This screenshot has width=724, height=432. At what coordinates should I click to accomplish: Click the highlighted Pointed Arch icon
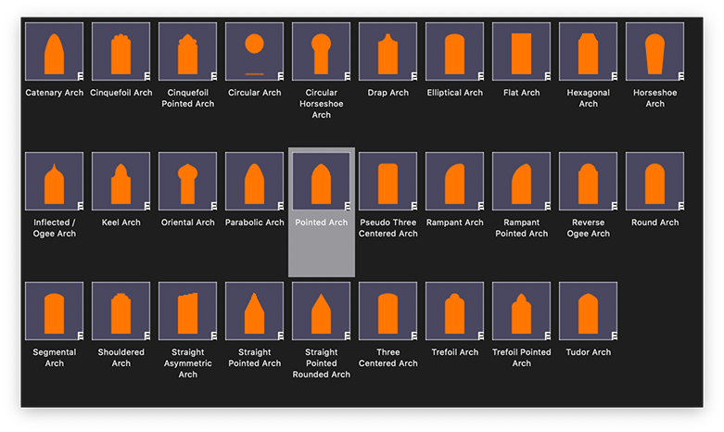point(322,182)
